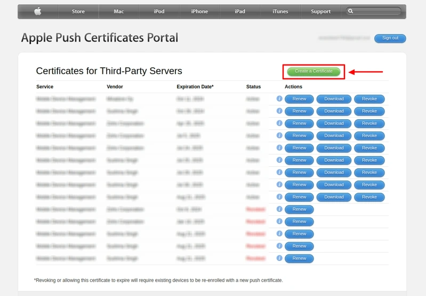Open info icon in the fifth certificate row
The width and height of the screenshot is (426, 296).
click(x=279, y=147)
